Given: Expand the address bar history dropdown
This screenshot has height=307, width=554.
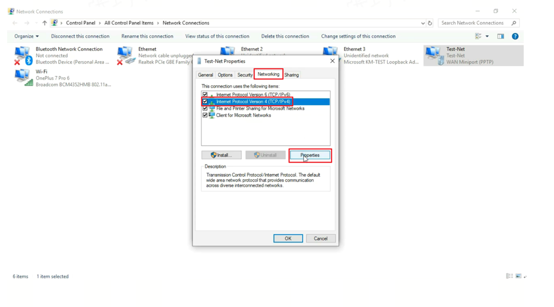Looking at the screenshot, I should pyautogui.click(x=423, y=23).
